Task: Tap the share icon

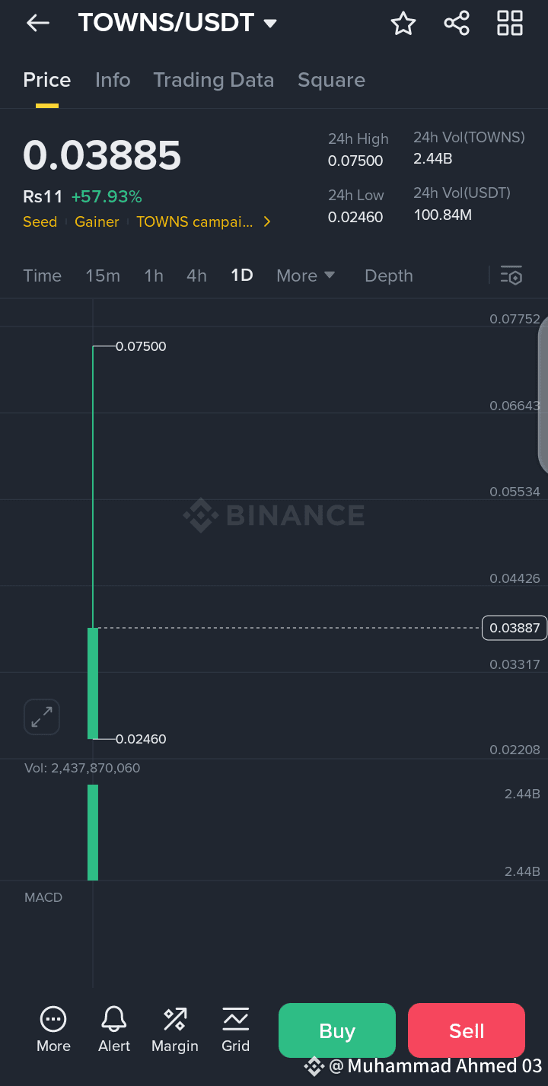Action: [457, 23]
